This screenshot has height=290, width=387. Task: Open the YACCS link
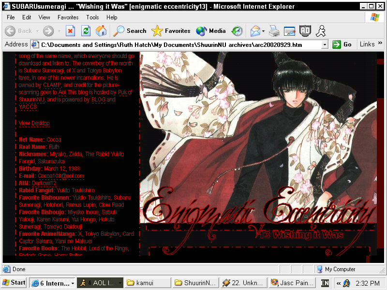pos(28,107)
